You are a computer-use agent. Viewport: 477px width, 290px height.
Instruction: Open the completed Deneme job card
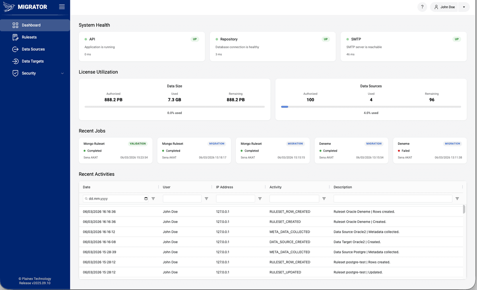coord(351,151)
